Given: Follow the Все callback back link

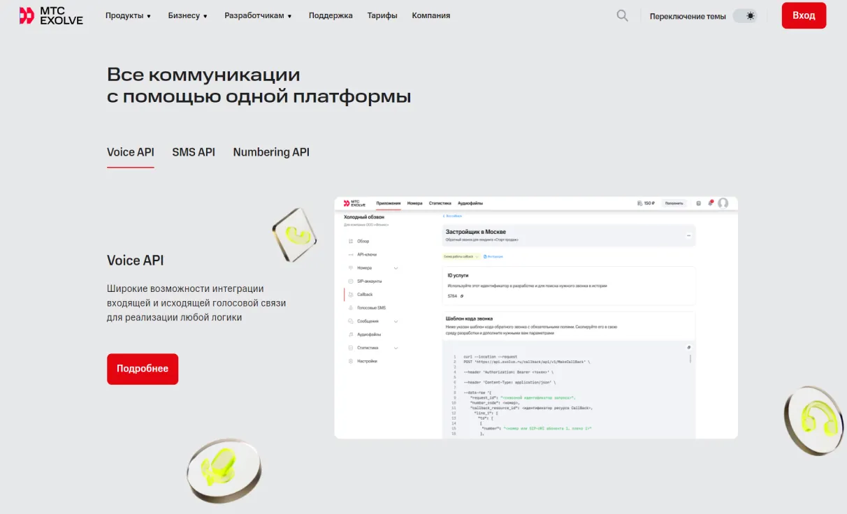Looking at the screenshot, I should 452,216.
